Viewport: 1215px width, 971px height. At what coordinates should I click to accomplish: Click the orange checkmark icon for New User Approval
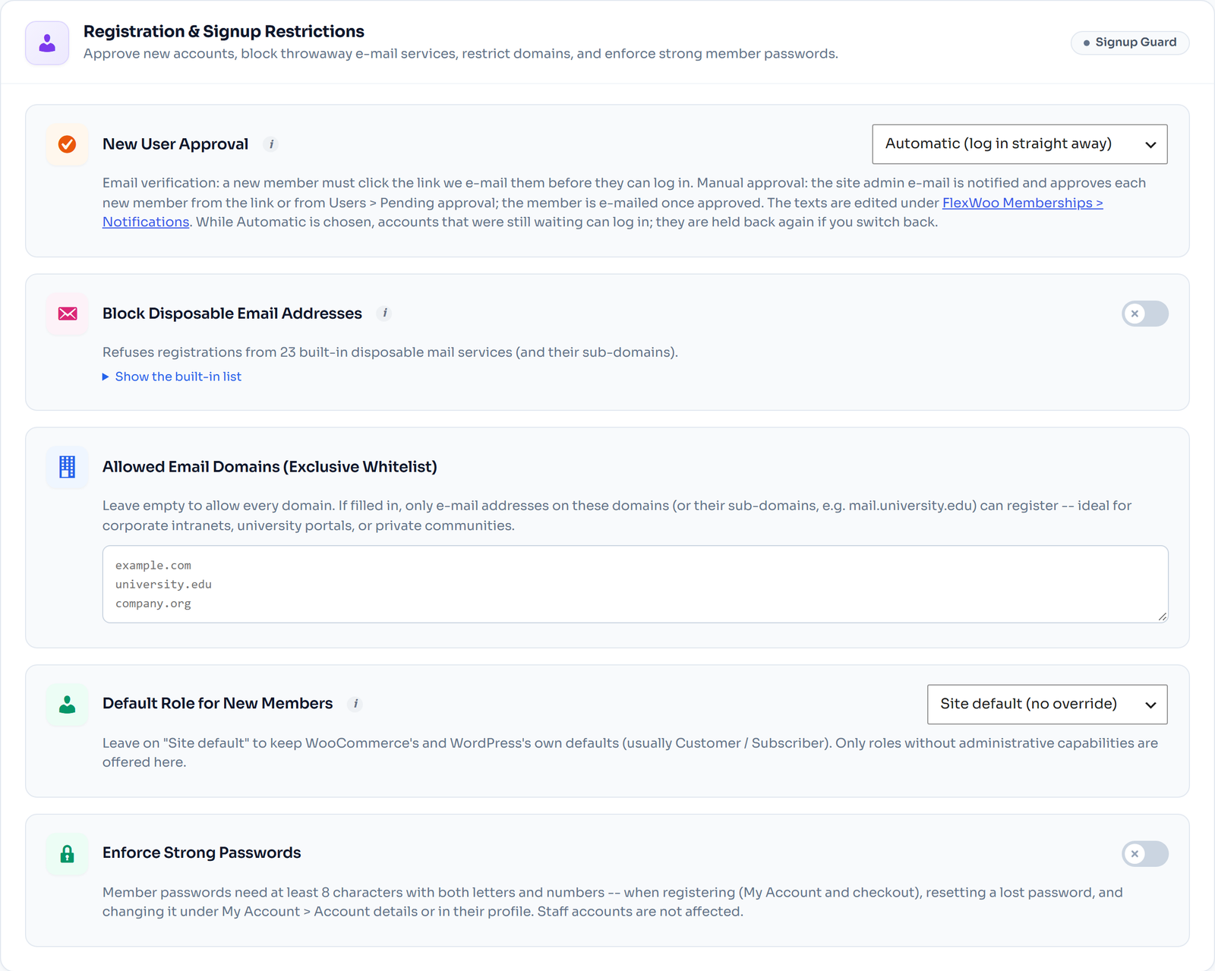tap(68, 144)
